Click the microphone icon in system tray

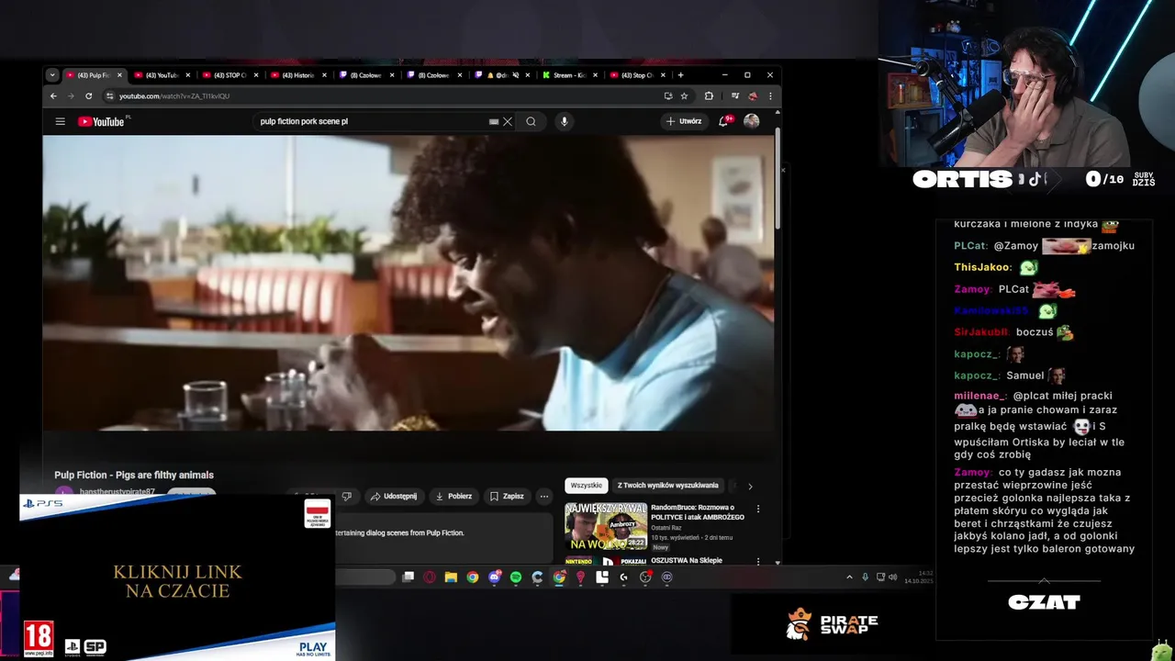(x=865, y=577)
